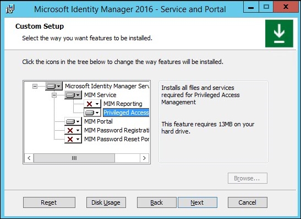The image size is (301, 219).
Task: Open install option dropdown for MIM Portal
Action: point(73,121)
